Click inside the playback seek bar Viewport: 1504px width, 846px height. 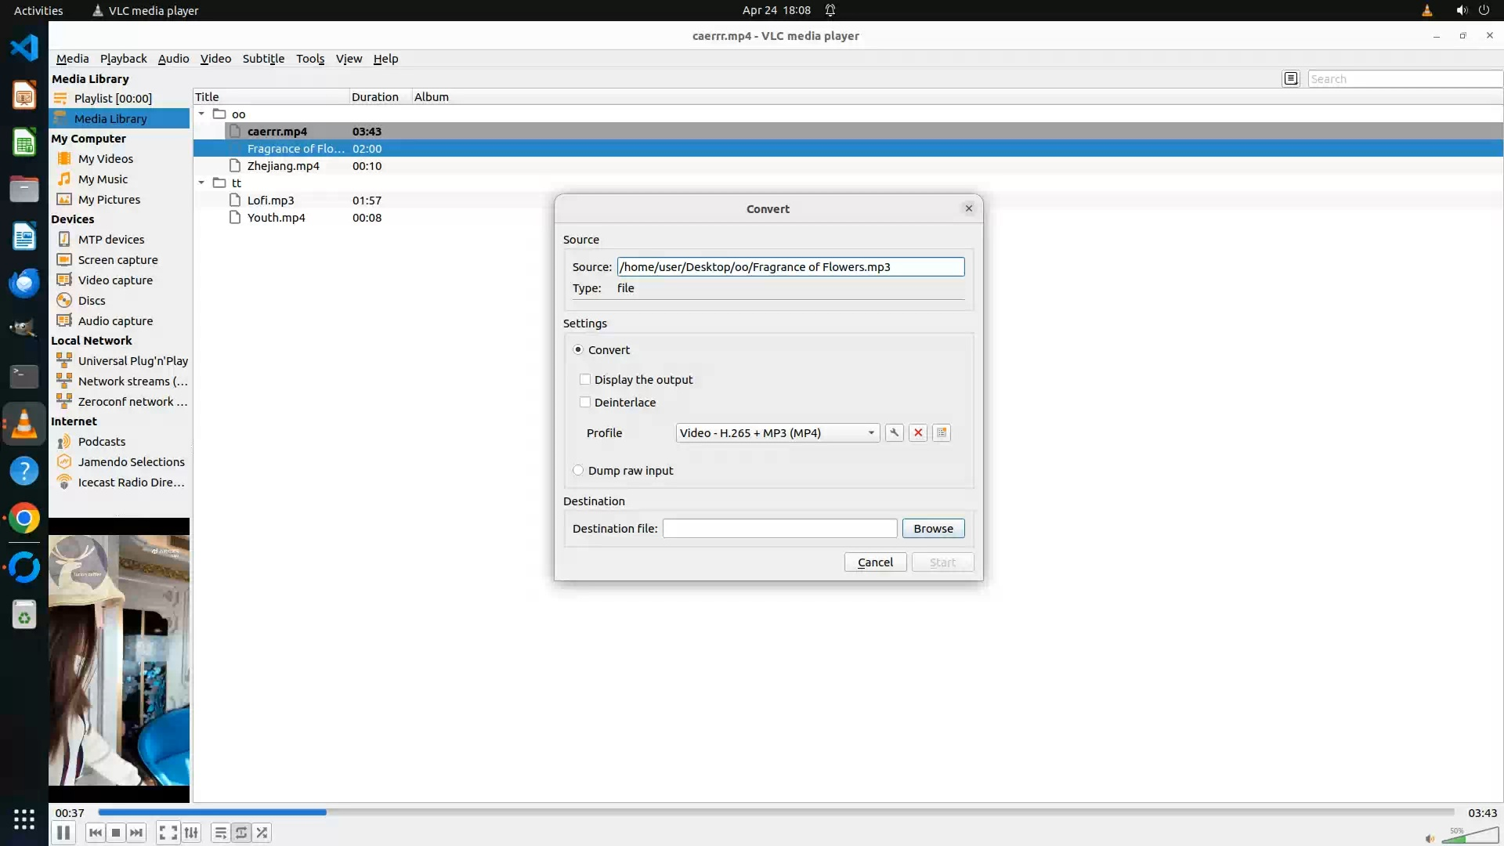[775, 812]
